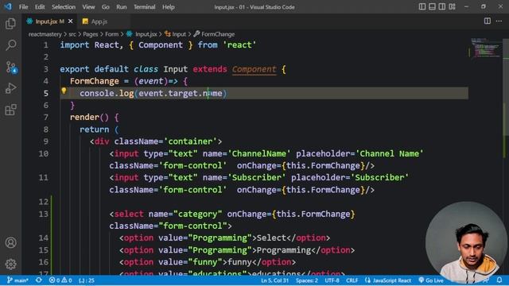Toggle Panel layout icon in title bar

coord(432,6)
